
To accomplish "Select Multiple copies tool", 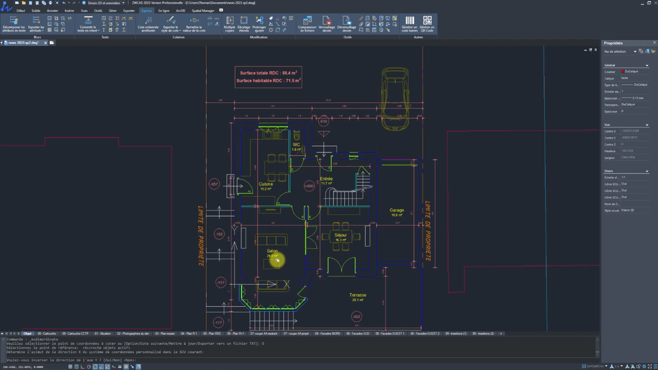I will pyautogui.click(x=229, y=24).
